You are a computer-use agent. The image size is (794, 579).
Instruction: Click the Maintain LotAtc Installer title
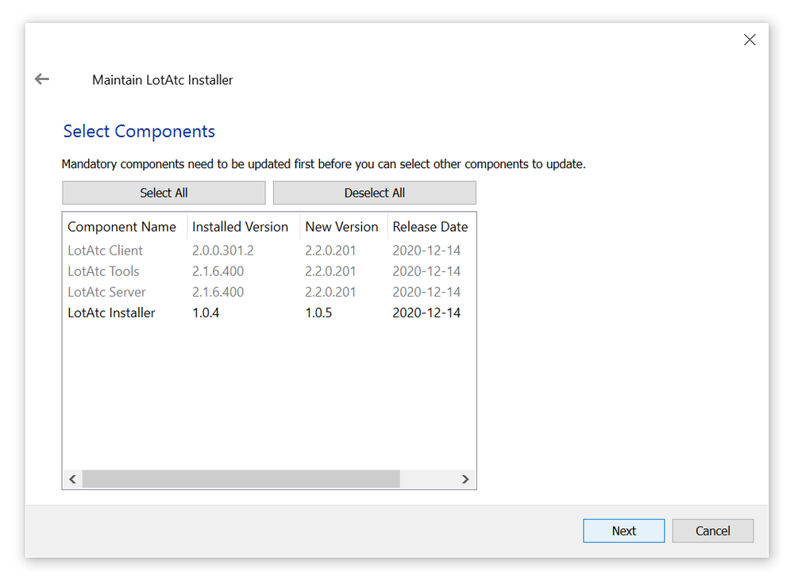(163, 80)
